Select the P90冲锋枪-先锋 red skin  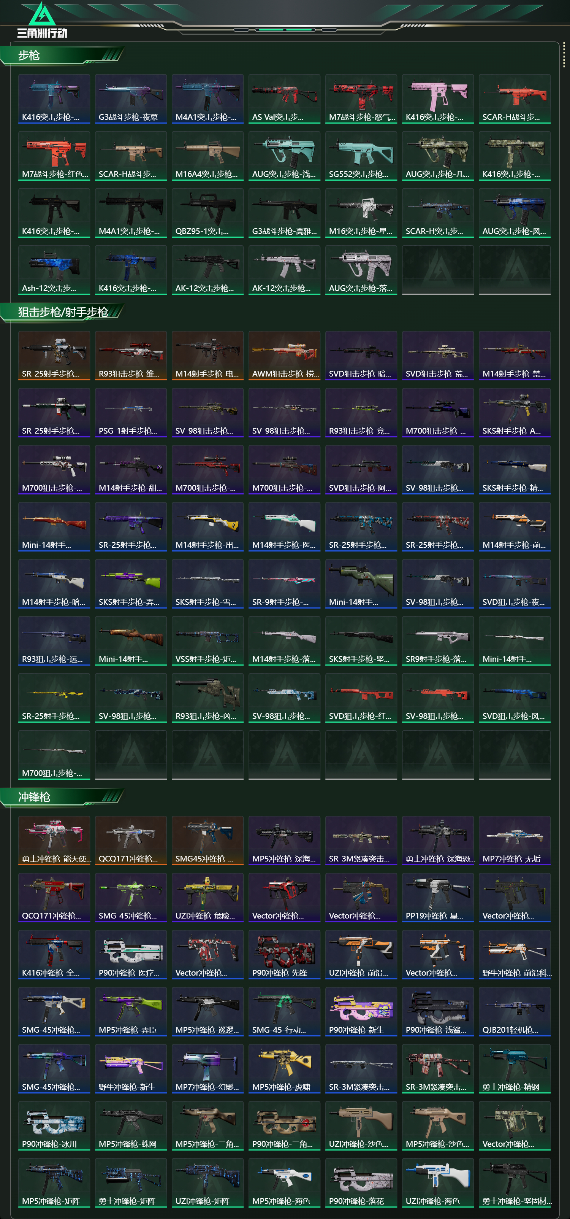click(285, 955)
